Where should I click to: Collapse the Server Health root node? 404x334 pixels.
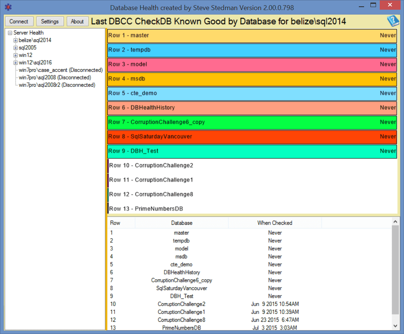[x=10, y=33]
